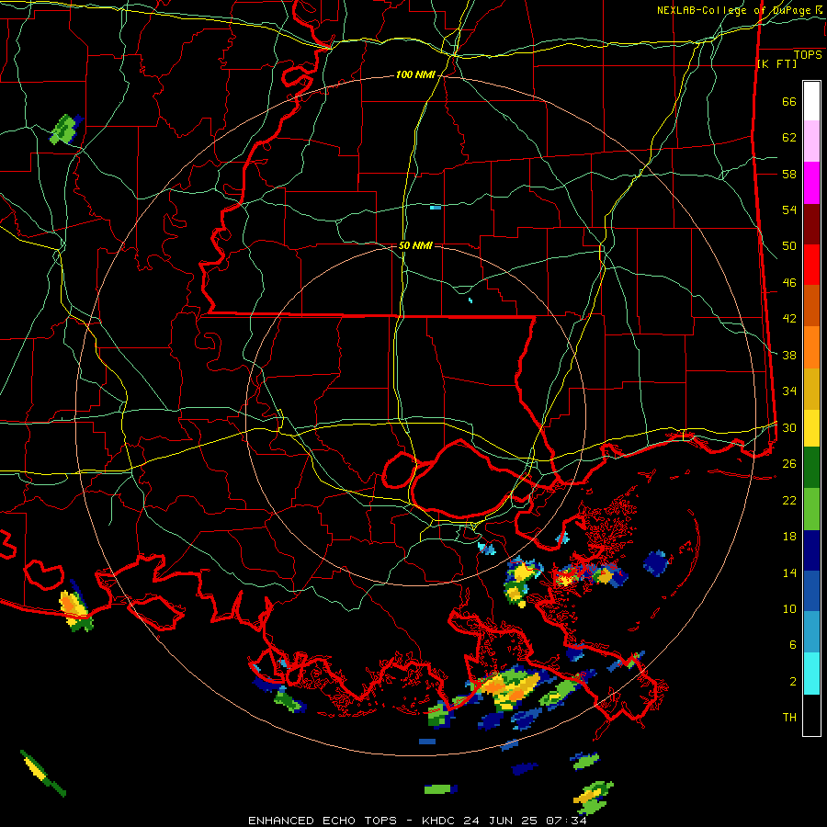Click the 66 value on the scale
Screen dimensions: 827x827
(x=789, y=101)
